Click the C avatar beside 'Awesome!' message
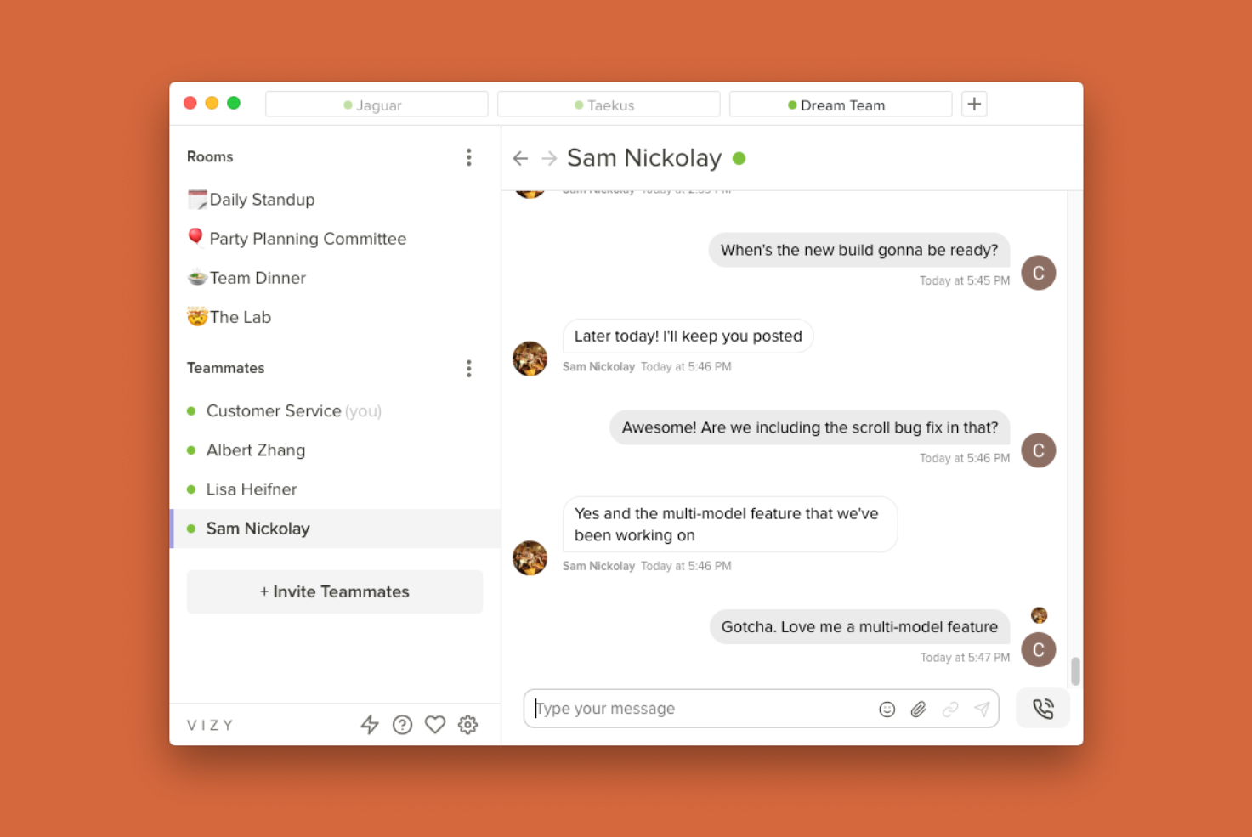The image size is (1252, 837). click(1038, 450)
